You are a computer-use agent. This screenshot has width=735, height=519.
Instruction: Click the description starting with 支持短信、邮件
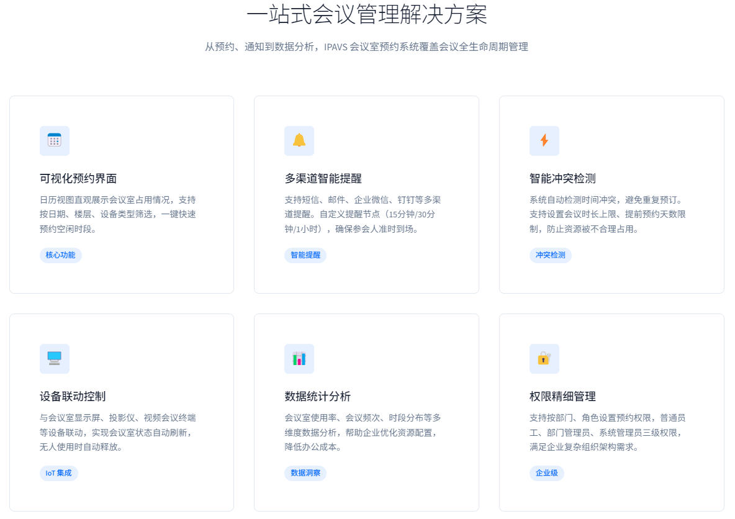pyautogui.click(x=363, y=214)
